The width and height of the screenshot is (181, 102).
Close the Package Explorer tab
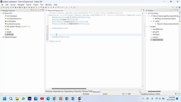point(16,10)
